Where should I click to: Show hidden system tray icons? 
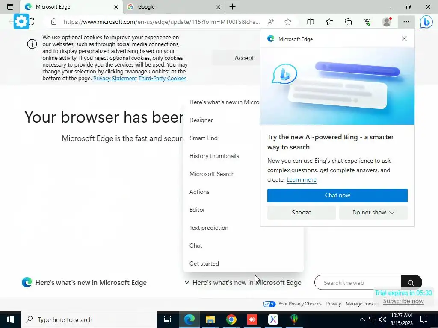[x=362, y=319]
